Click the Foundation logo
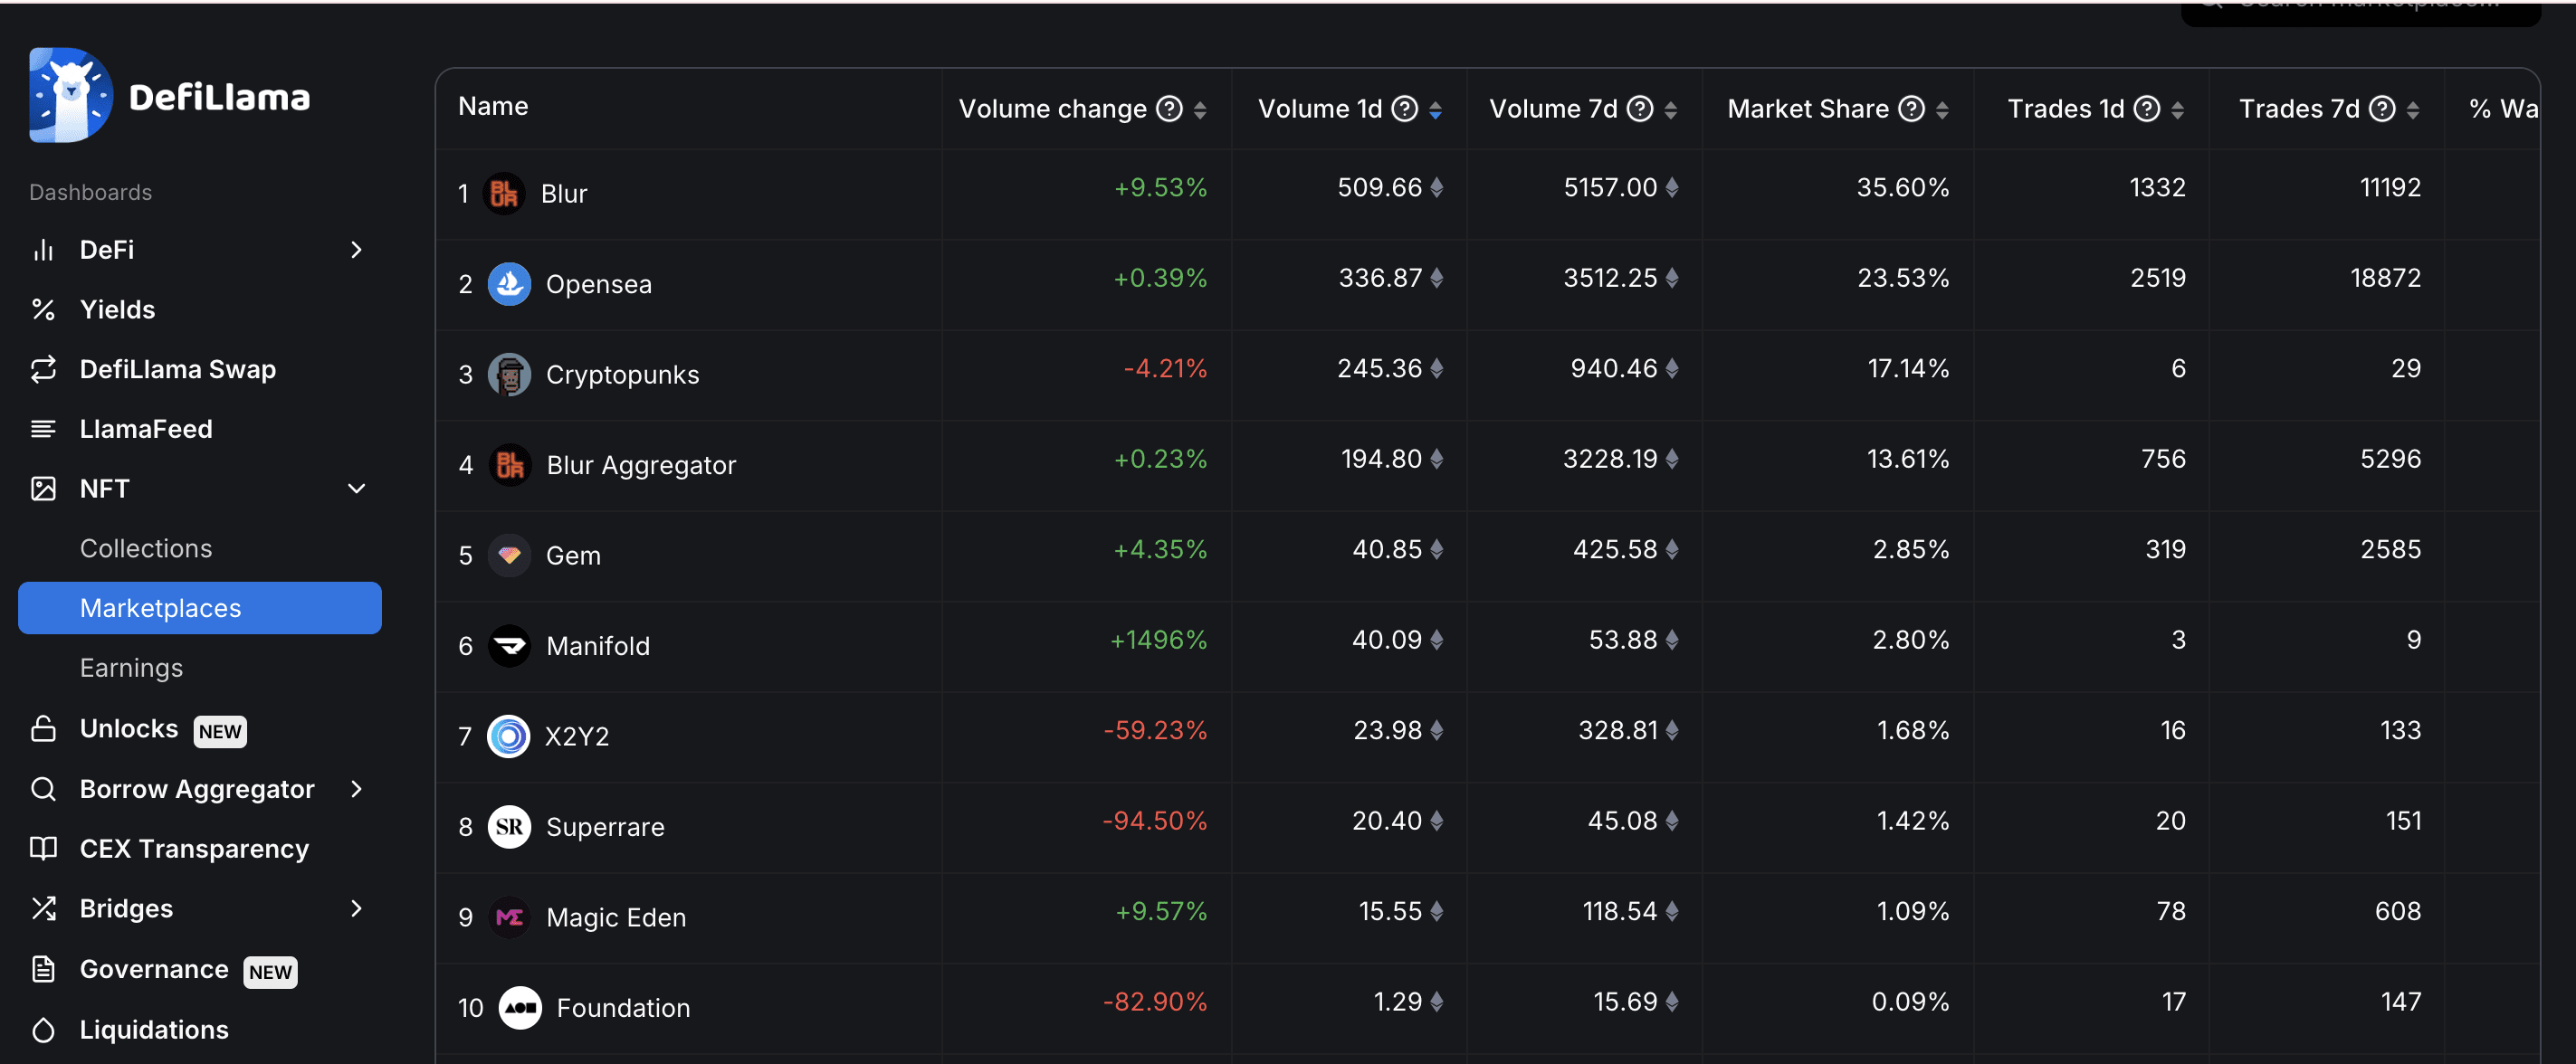Image resolution: width=2576 pixels, height=1064 pixels. pyautogui.click(x=520, y=1008)
